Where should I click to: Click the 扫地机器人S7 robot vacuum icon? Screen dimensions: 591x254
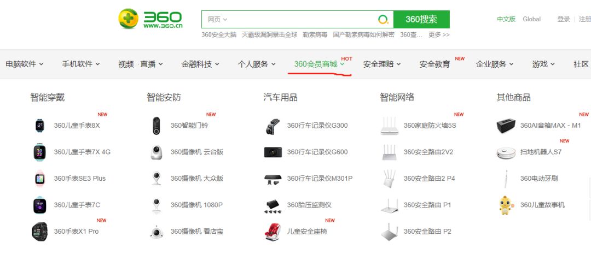(506, 153)
